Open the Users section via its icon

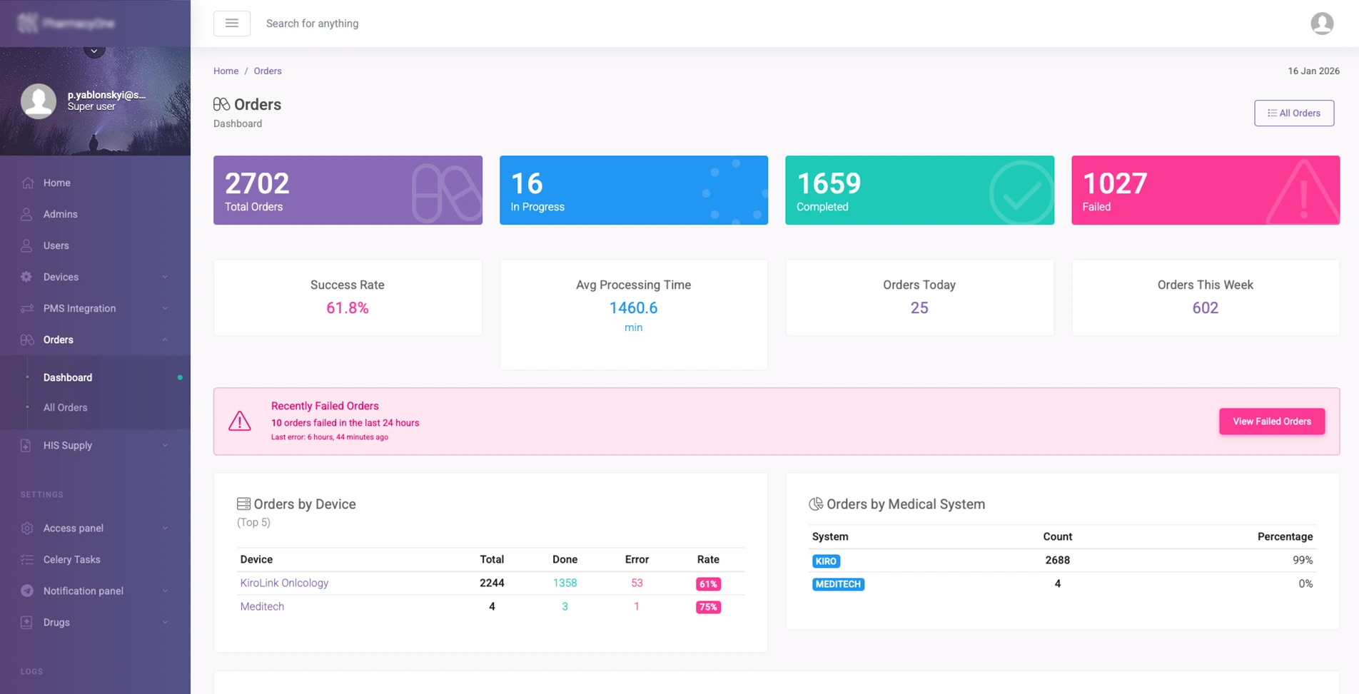click(x=26, y=245)
